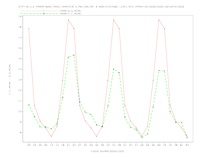The image size is (204, 158).
Task: Click the x-axis tick label 54
Action: (x=131, y=145)
